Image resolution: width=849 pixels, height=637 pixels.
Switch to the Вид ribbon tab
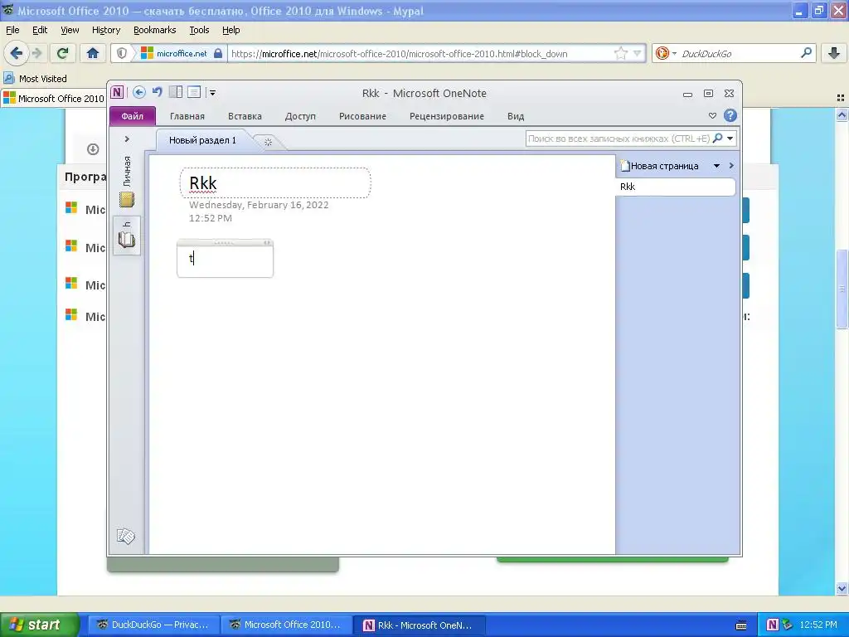tap(516, 116)
